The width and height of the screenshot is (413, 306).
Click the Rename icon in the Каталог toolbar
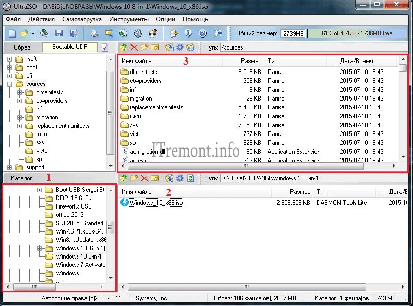154,178
